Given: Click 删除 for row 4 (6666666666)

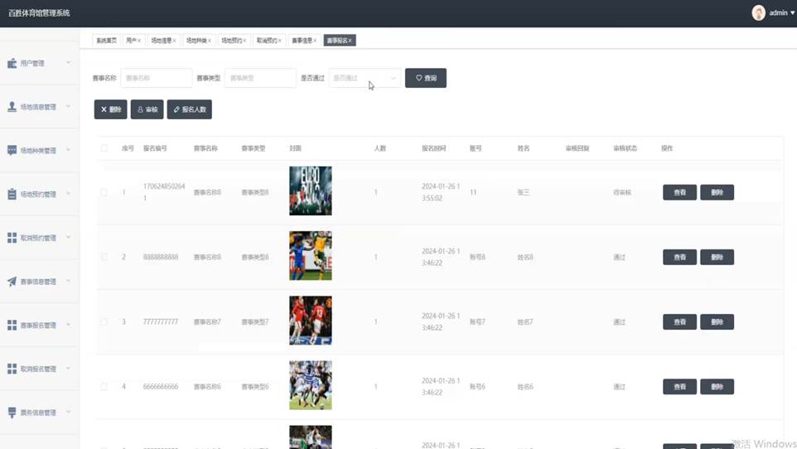Looking at the screenshot, I should (x=717, y=387).
